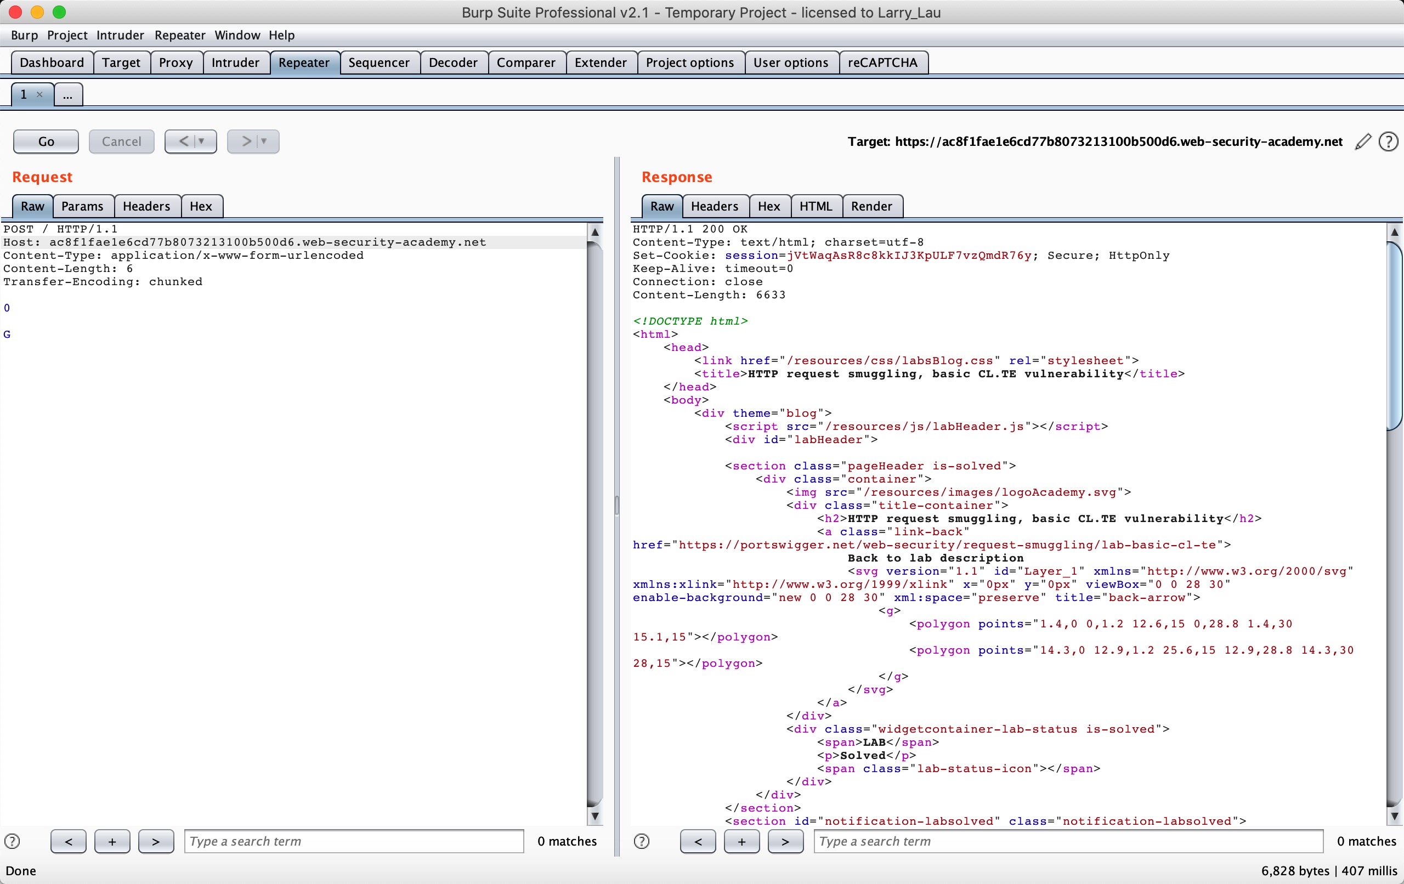Switch to the Comparer tab

[x=526, y=63]
